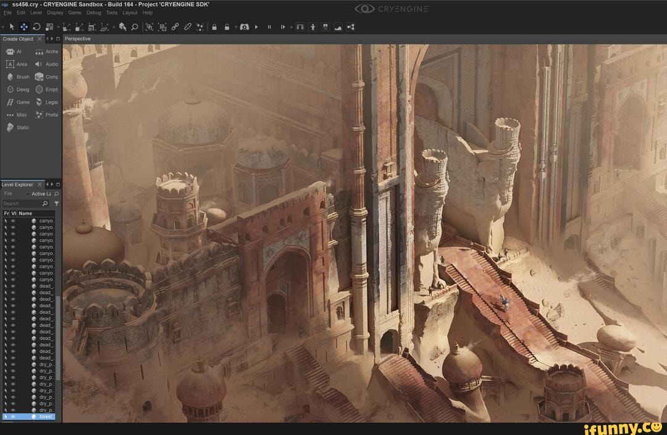Open the filter funnel in Level Explorer
The width and height of the screenshot is (667, 435).
(56, 204)
